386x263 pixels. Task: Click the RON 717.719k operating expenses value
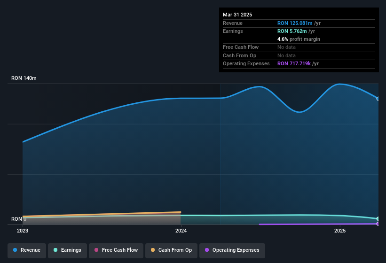click(x=294, y=63)
